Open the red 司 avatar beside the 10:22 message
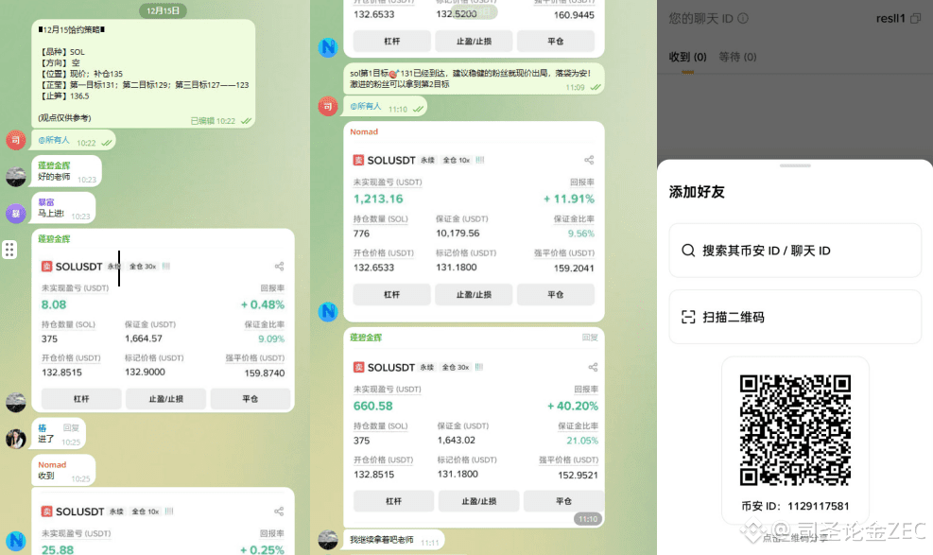Screen dimensions: 933x555 click(16, 140)
